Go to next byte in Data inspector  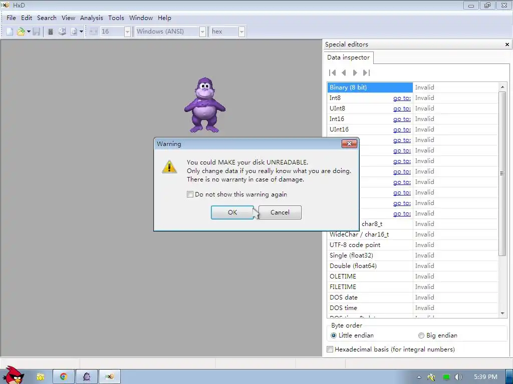pyautogui.click(x=355, y=72)
